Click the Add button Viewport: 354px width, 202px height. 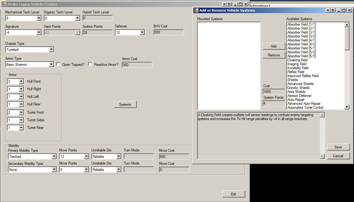(274, 46)
